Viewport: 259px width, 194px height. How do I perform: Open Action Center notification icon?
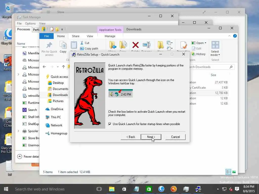click(237, 189)
